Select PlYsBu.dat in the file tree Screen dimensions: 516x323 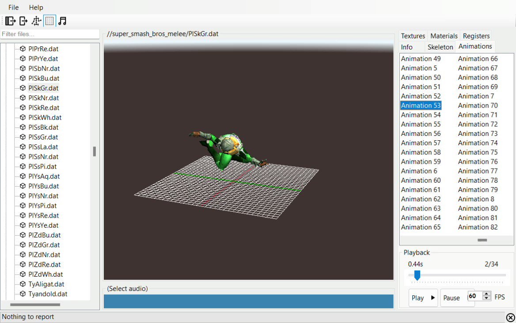click(43, 186)
